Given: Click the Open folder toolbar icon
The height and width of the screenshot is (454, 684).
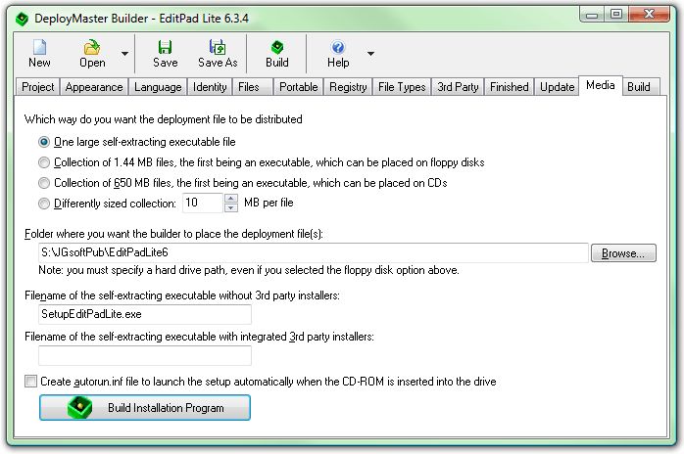Looking at the screenshot, I should point(91,47).
